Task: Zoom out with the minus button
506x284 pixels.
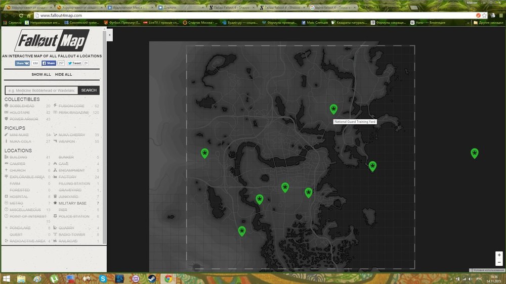Action: click(x=499, y=263)
